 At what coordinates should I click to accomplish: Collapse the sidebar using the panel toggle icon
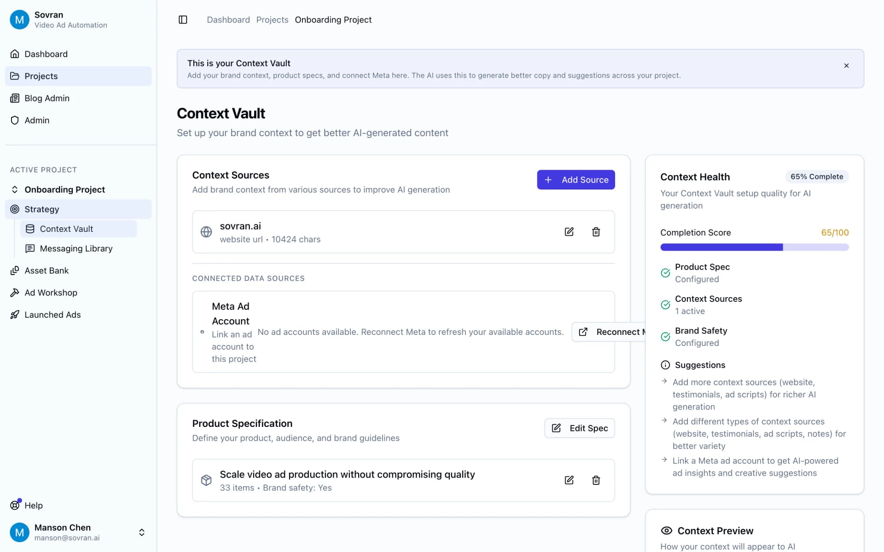(x=183, y=19)
